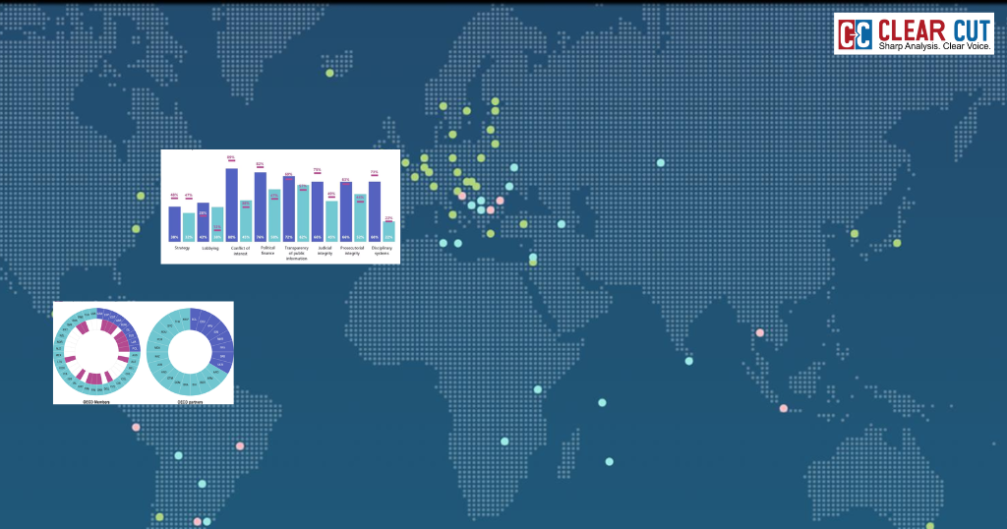Viewport: 1007px width, 529px height.
Task: Select the cyan dot over South Africa
Action: point(504,441)
